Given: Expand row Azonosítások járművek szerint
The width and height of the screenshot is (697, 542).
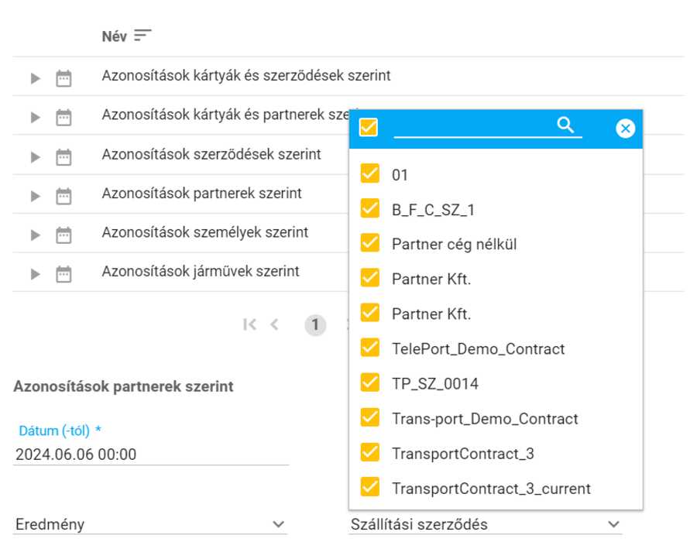Looking at the screenshot, I should coord(35,274).
